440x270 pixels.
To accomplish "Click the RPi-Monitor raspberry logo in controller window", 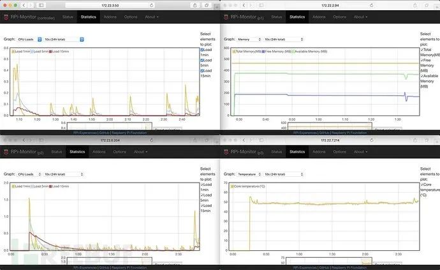I will pos(6,17).
